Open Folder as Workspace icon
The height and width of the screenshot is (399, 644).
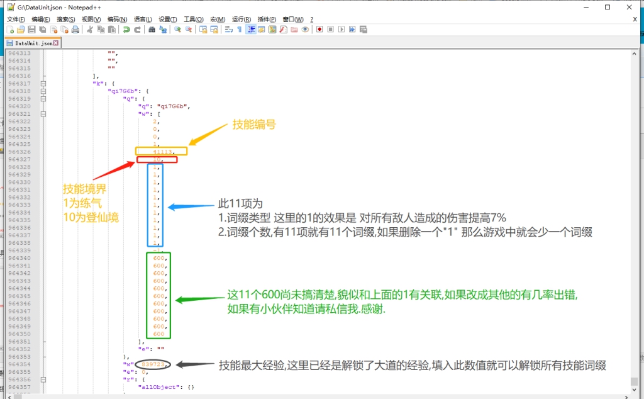[x=294, y=30]
